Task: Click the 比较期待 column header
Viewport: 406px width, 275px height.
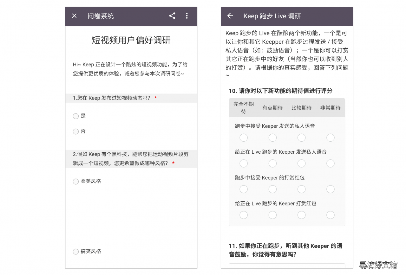Action: point(301,108)
